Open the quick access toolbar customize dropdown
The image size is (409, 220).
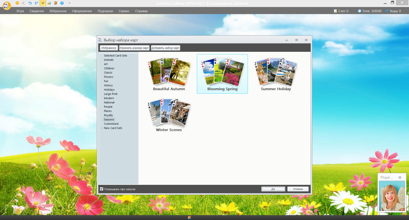click(x=70, y=3)
